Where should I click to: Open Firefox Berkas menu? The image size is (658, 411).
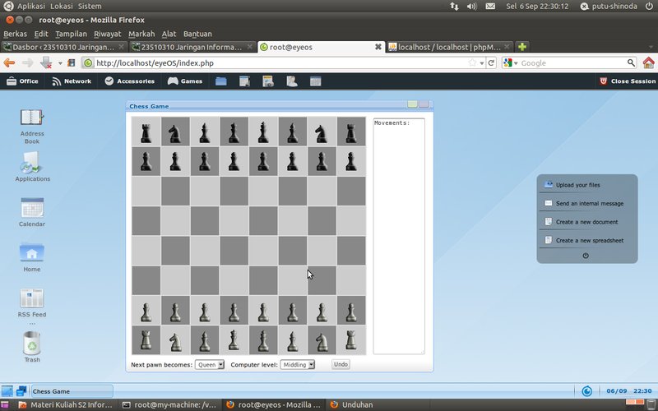15,34
